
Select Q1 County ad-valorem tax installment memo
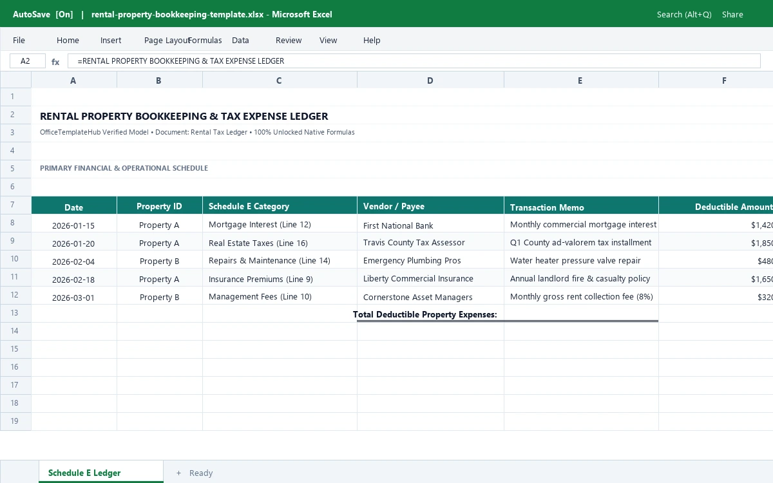pos(580,243)
